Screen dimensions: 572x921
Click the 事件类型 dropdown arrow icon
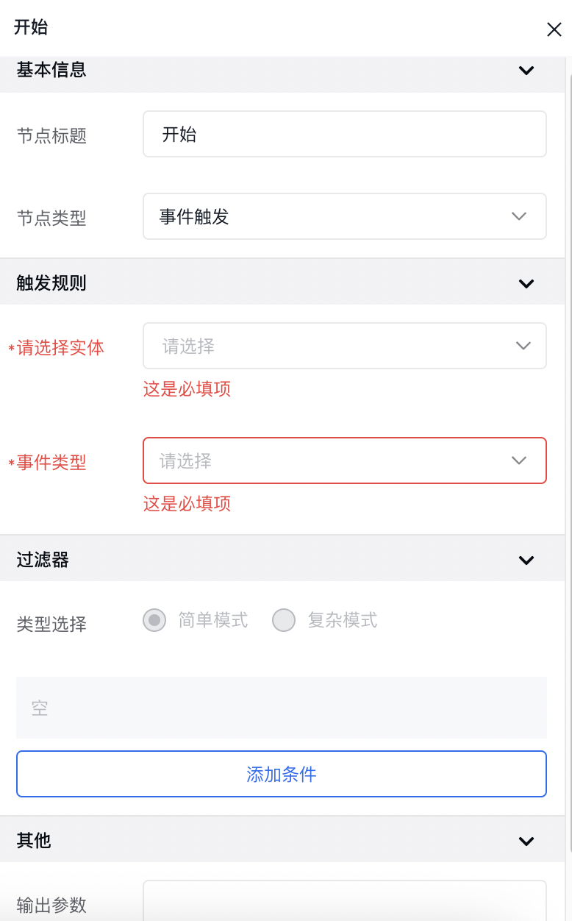click(519, 460)
